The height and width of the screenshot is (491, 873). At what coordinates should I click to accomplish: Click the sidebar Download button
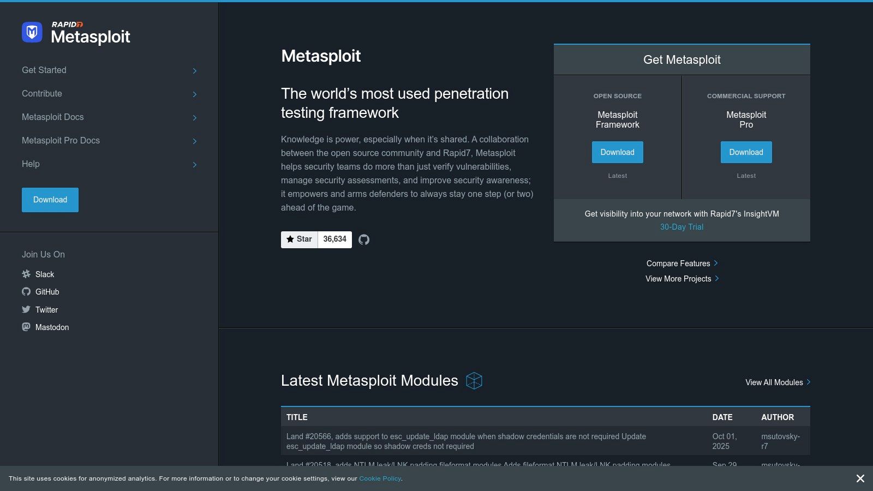coord(50,200)
